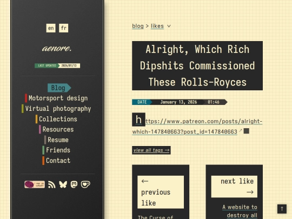
Task: Open the Blog menu item
Action: 59,88
